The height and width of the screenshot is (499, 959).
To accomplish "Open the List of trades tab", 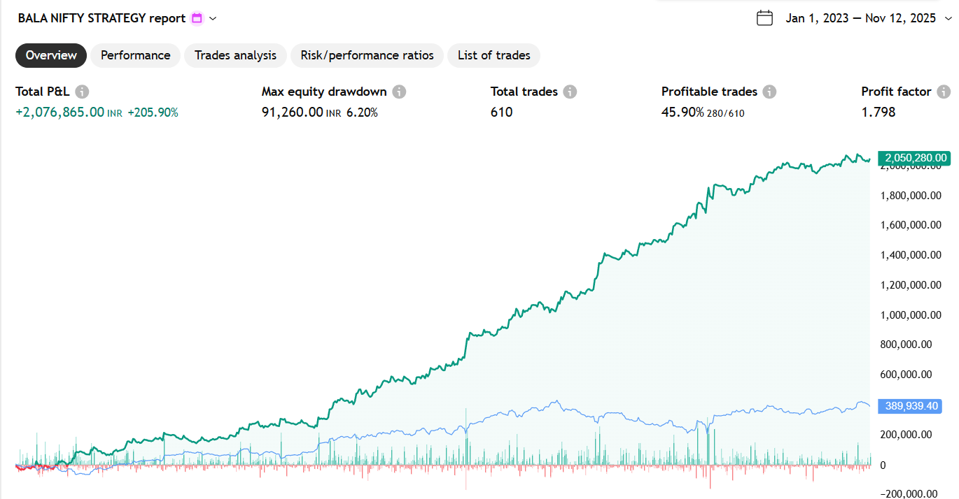I will pos(493,55).
